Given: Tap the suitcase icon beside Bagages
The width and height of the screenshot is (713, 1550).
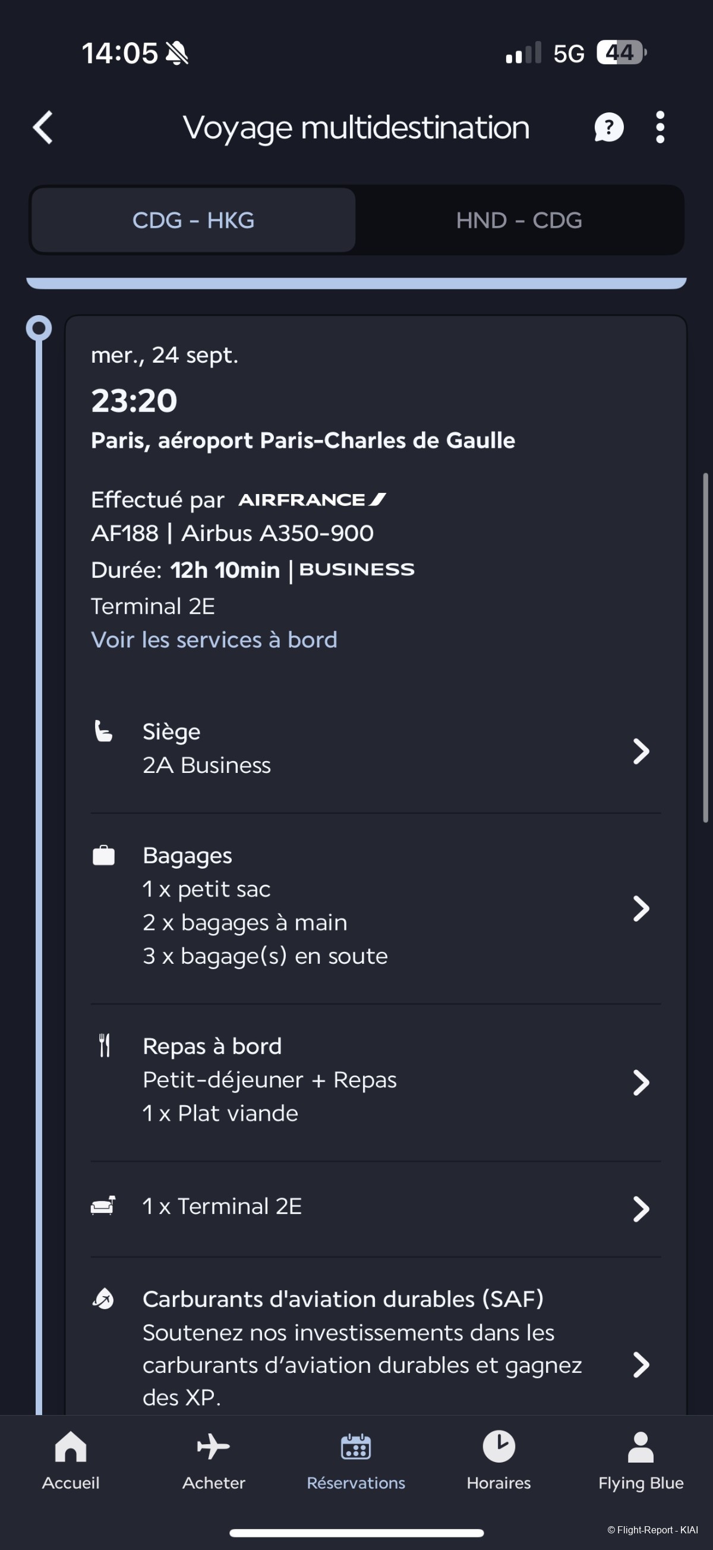Looking at the screenshot, I should pos(103,855).
